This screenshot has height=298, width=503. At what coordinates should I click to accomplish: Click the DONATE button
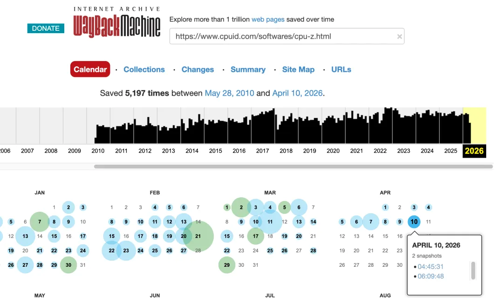(x=46, y=28)
